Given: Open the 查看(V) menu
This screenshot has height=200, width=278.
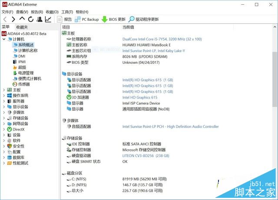Looking at the screenshot, I should [22, 12].
